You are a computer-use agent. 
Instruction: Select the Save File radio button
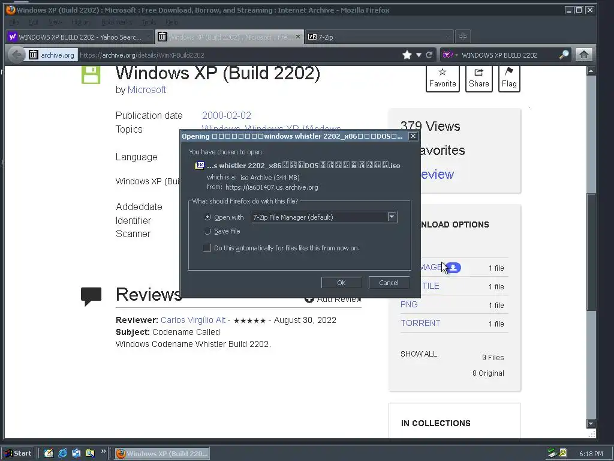208,231
